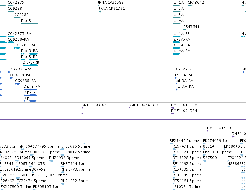Select the EK074429.5prime EST
Image resolution: width=246 pixels, height=191 pixels.
click(204, 144)
